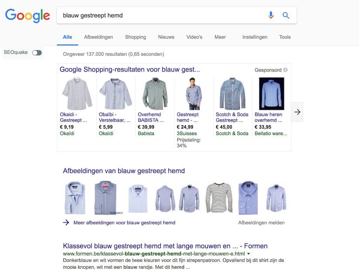Open the Meer menu

(220, 37)
